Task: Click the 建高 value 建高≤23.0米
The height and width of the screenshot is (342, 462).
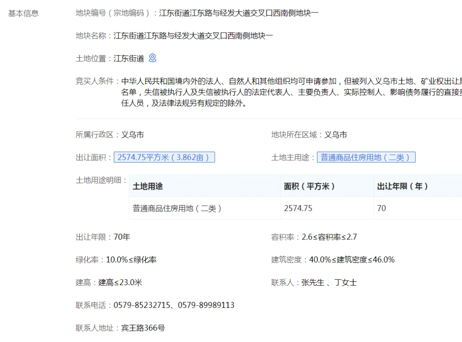Action: tap(120, 282)
